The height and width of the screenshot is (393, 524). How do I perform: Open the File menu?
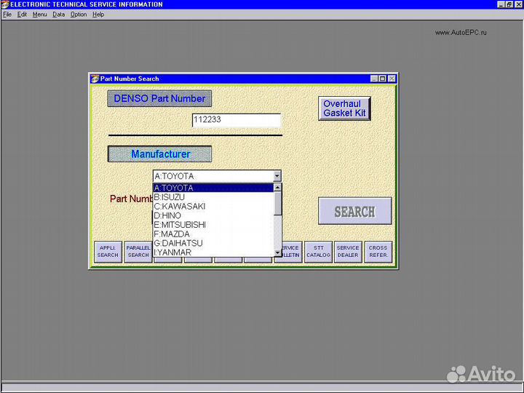click(7, 15)
